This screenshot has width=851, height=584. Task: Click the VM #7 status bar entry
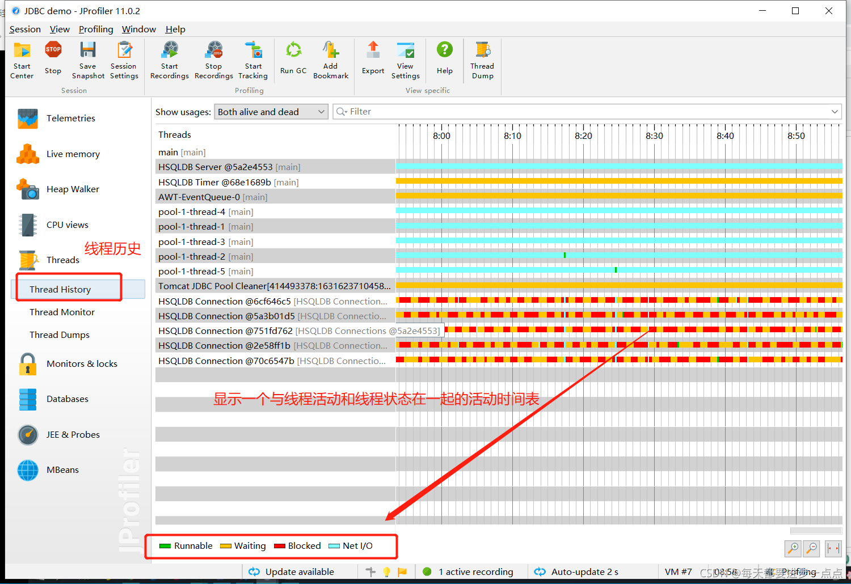click(x=678, y=572)
